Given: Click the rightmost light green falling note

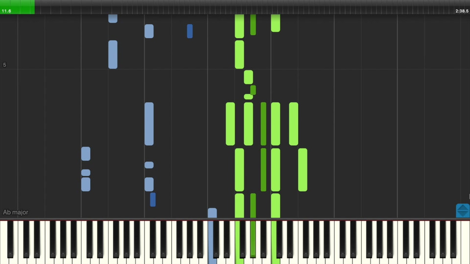Looking at the screenshot, I should tap(303, 170).
